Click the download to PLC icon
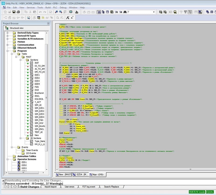Image resolution: width=216 pixels, height=195 pixels. (x=77, y=12)
